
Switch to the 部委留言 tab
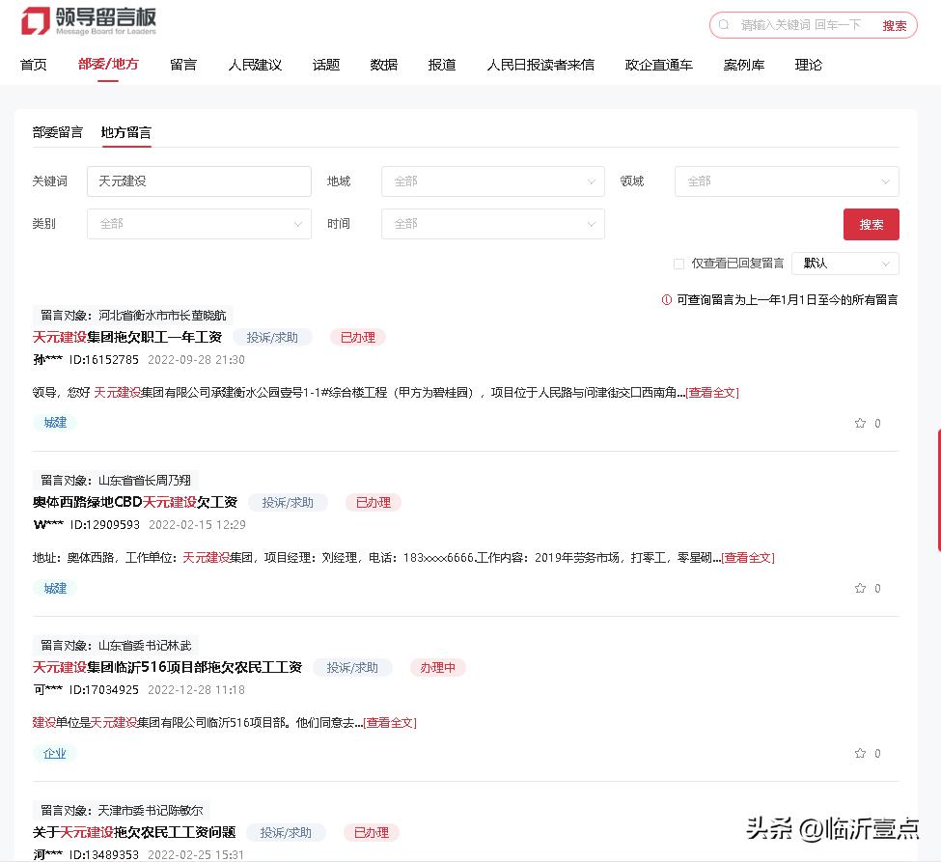click(x=58, y=132)
